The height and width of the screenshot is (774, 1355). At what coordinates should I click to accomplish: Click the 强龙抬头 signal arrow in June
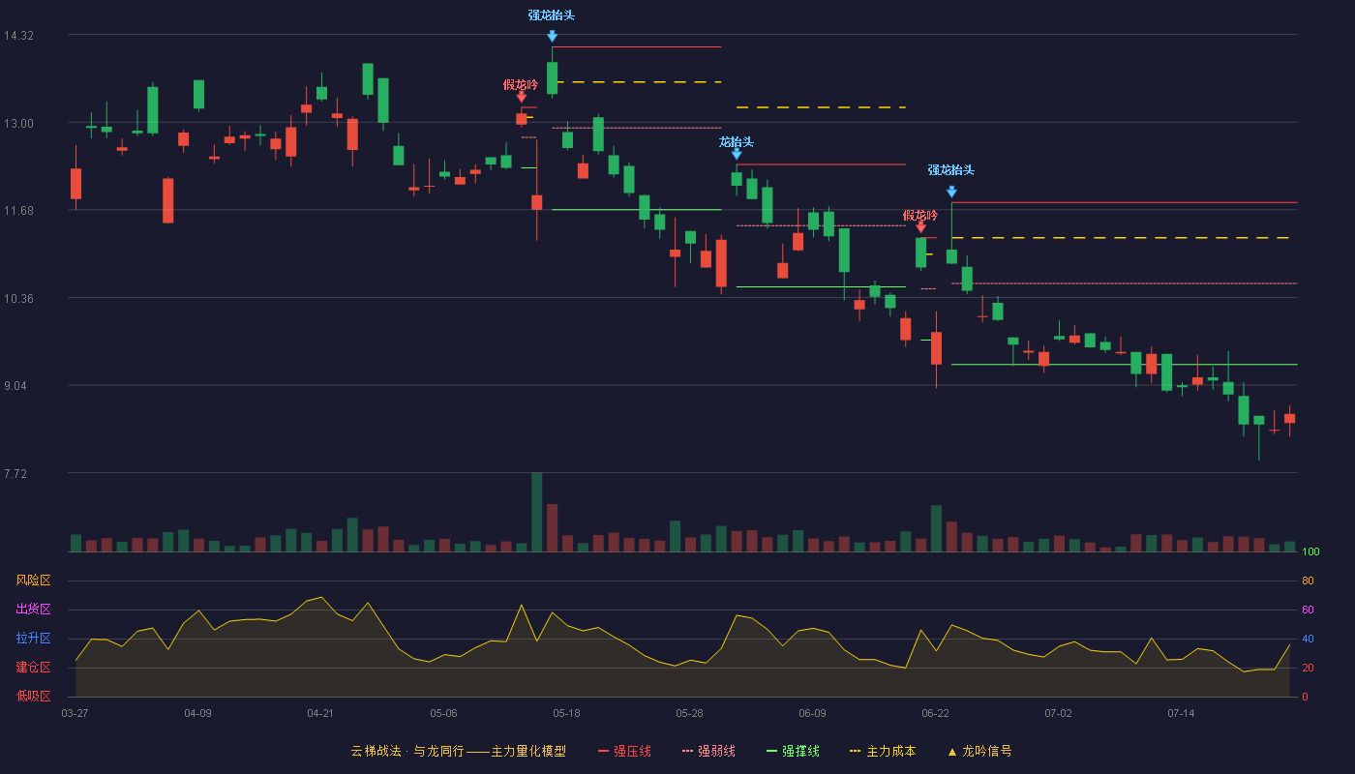[x=951, y=192]
